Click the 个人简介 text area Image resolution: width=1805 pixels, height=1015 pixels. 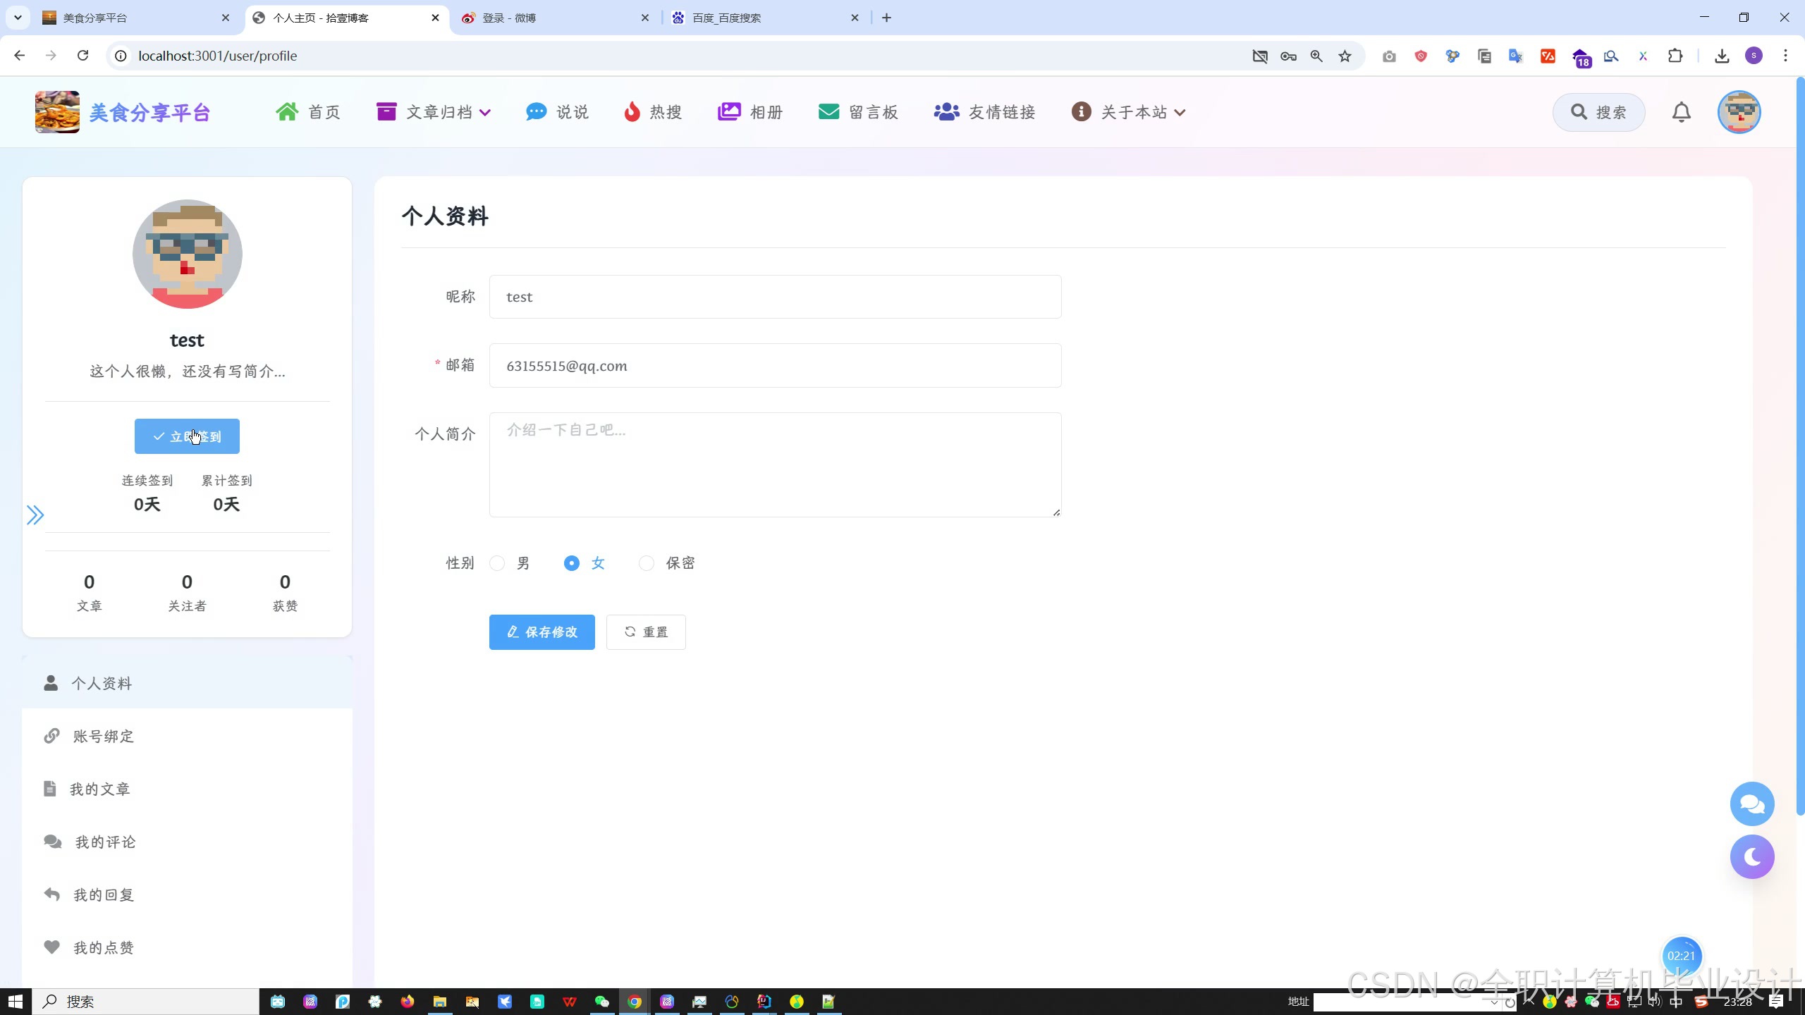click(x=774, y=465)
